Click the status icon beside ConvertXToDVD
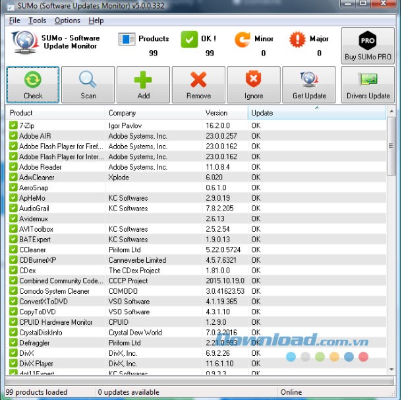 (x=13, y=301)
